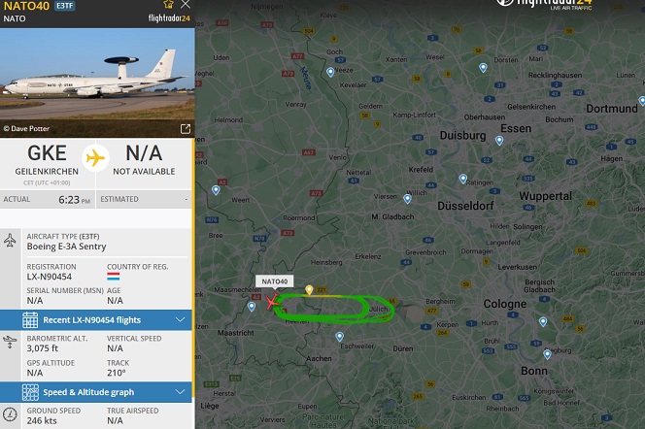Image resolution: width=645 pixels, height=429 pixels.
Task: Open the aircraft photo external link icon
Action: [x=186, y=129]
